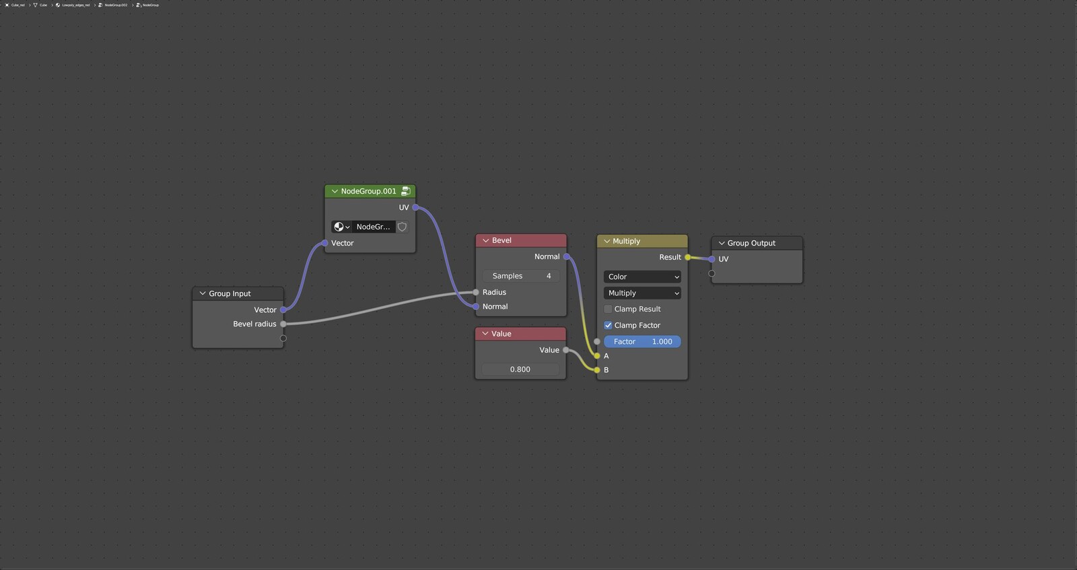Click the Multiply B input socket

[x=597, y=370]
